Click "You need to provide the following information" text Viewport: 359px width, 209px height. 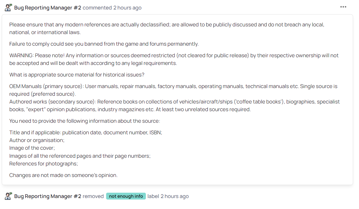pos(84,121)
